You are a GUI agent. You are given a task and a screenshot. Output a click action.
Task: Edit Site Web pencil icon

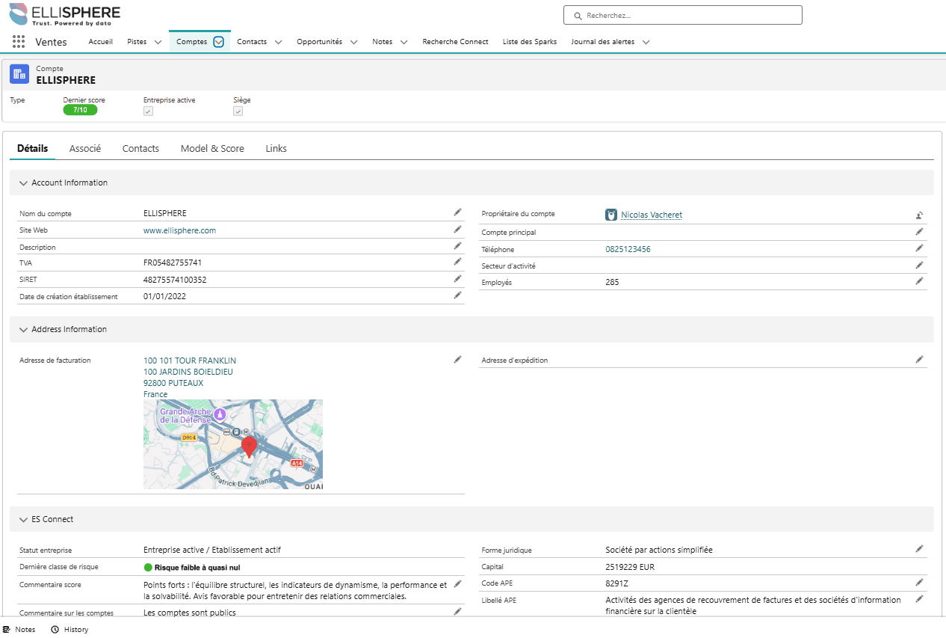click(457, 229)
